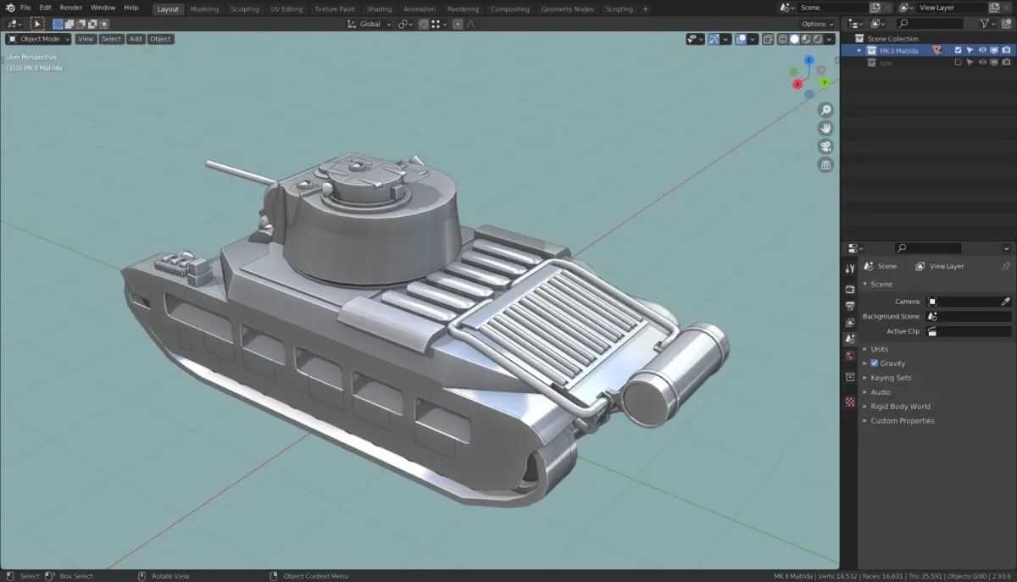Zoom the viewport with the magnifier icon

tap(825, 110)
